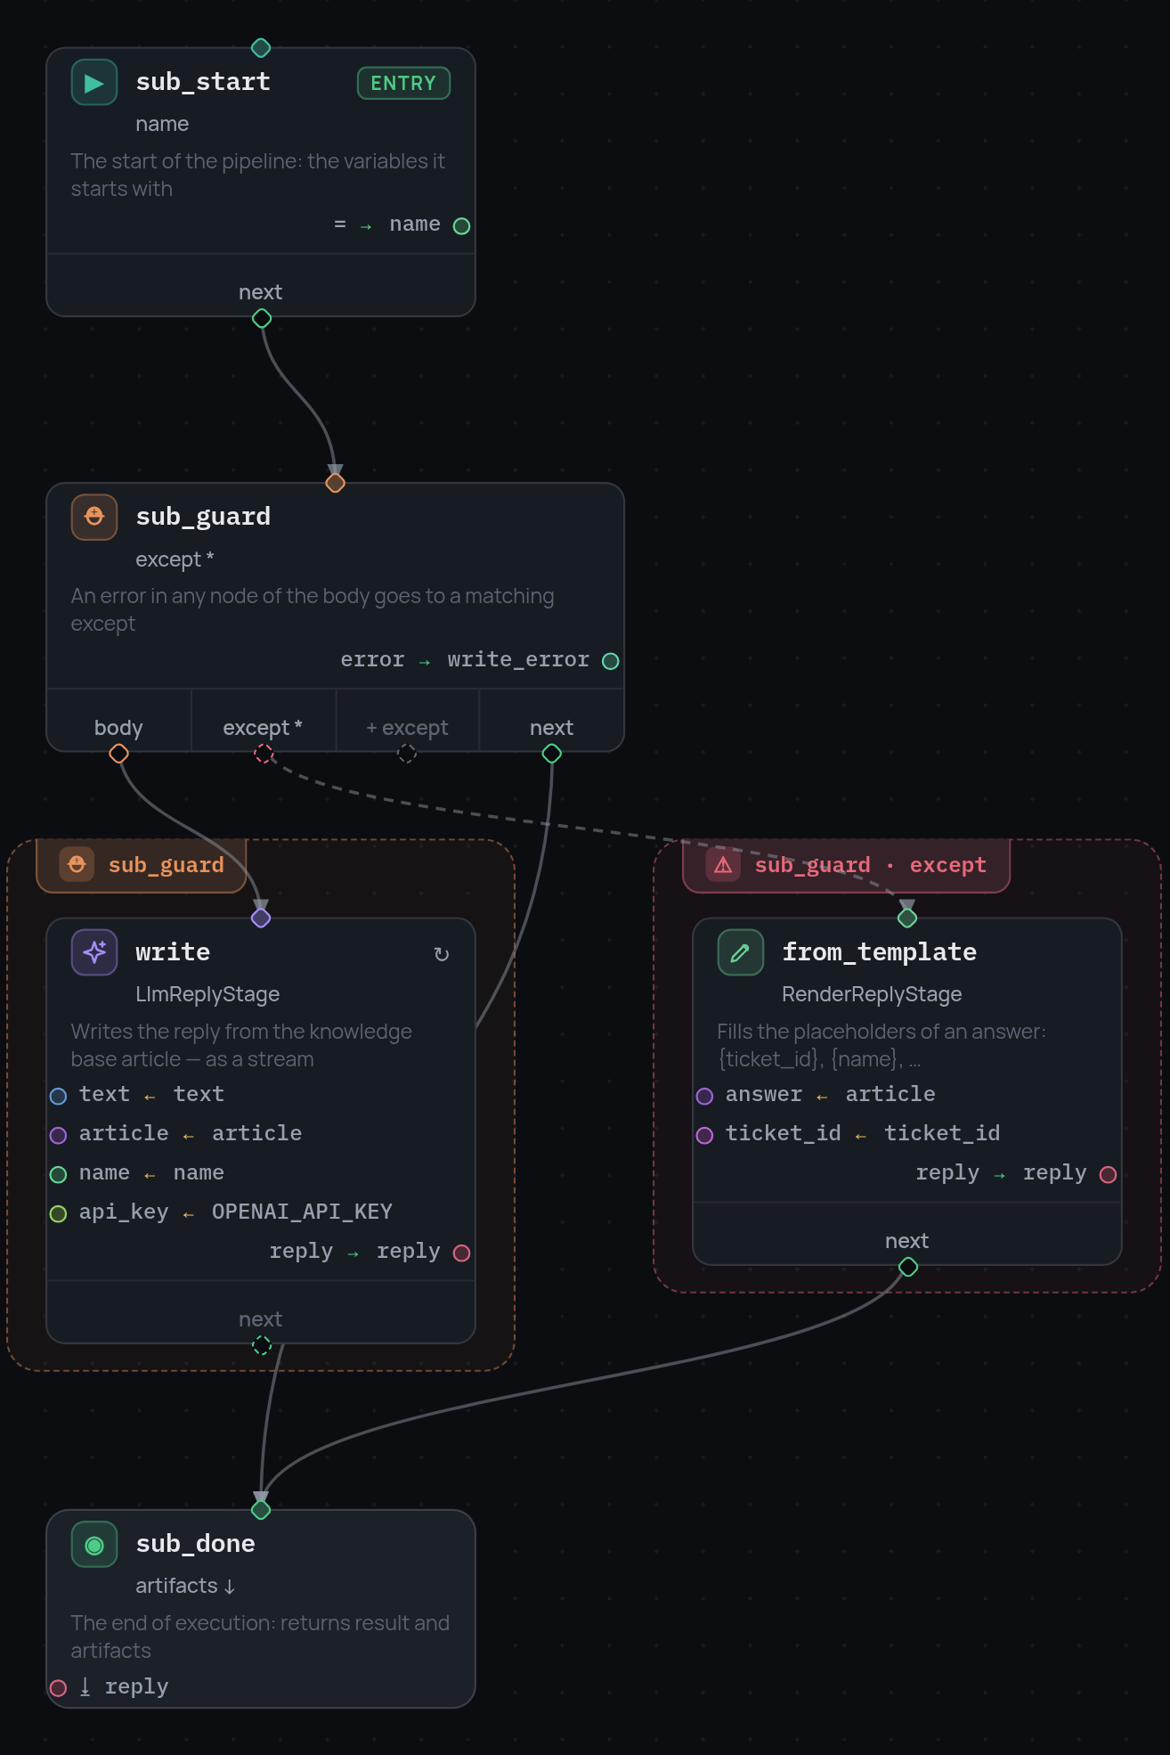Click the sub_guard · except group label
The width and height of the screenshot is (1170, 1755).
[847, 865]
